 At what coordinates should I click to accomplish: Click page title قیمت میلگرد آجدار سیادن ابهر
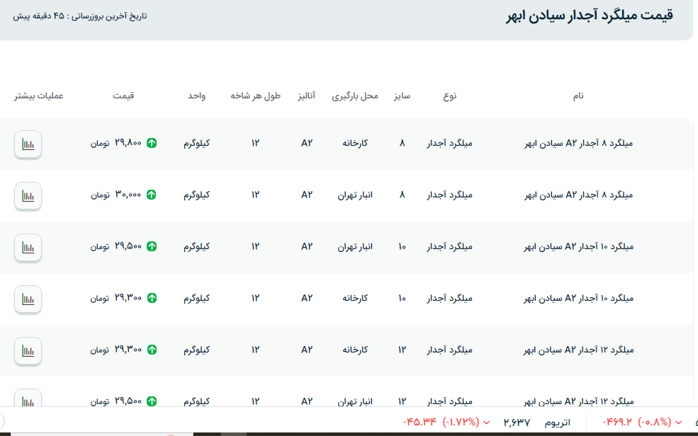[588, 16]
